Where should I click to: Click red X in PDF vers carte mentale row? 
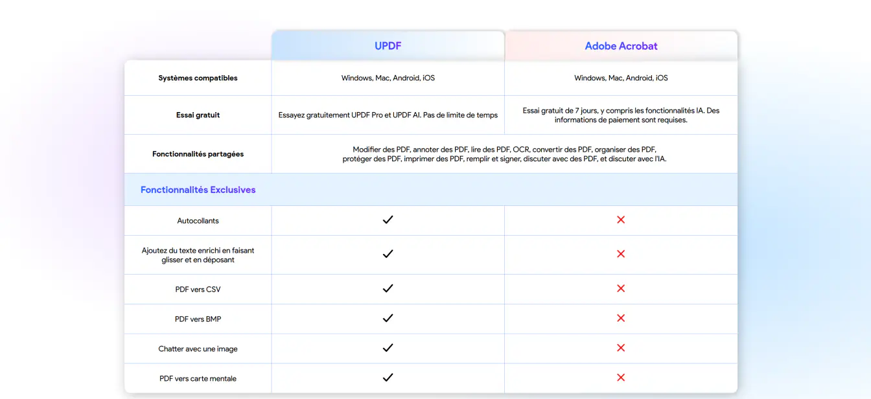[x=621, y=378]
